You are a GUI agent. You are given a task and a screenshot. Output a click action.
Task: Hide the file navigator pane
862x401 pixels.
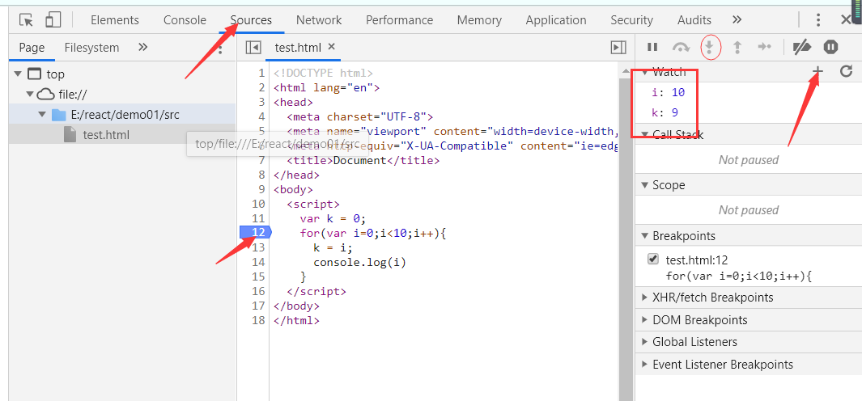tap(253, 48)
